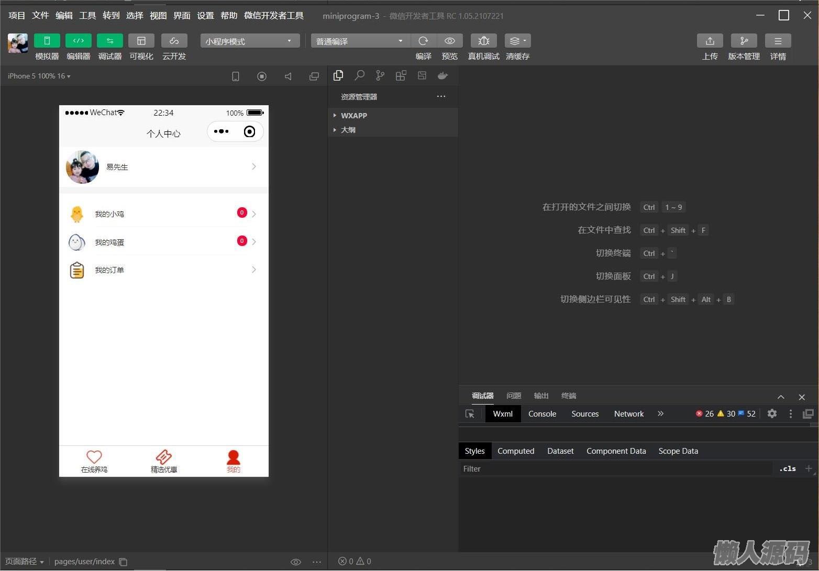819x571 pixels.
Task: Click the 我的订单 row in simulator
Action: (163, 270)
